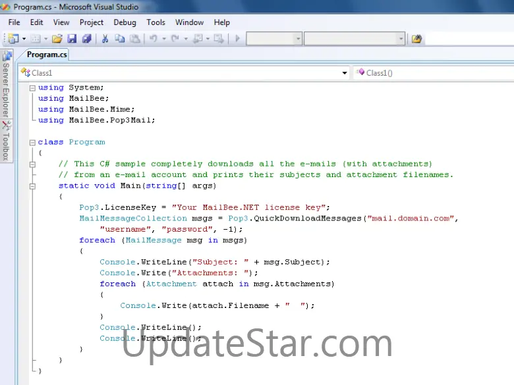The width and height of the screenshot is (514, 385).
Task: Click the Visual Studio title bar icon
Action: coord(5,7)
